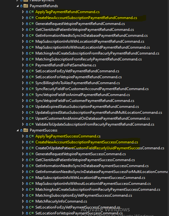Expand SetLocationForEzyVetPaymentRefundCommand.cs node

pos(23,71)
